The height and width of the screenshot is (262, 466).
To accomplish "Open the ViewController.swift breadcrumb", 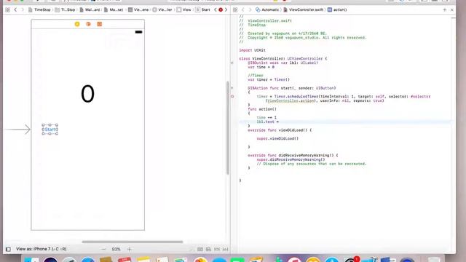I will click(x=303, y=9).
